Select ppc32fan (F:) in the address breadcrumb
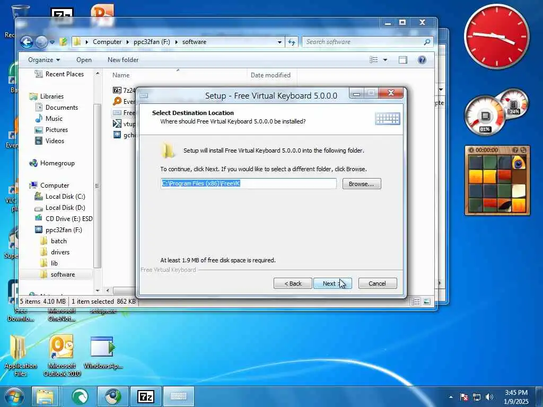Image resolution: width=543 pixels, height=407 pixels. click(x=152, y=42)
